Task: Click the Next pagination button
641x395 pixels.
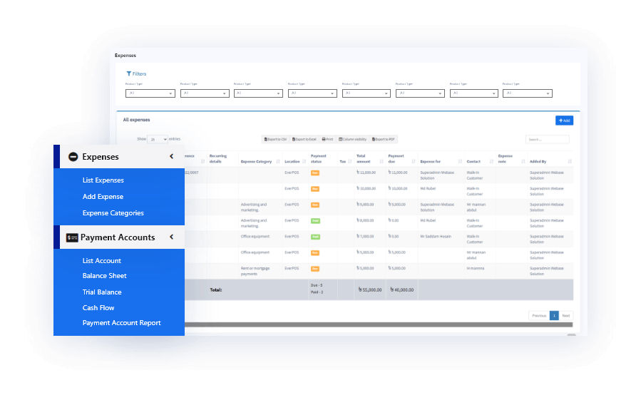Action: (565, 315)
